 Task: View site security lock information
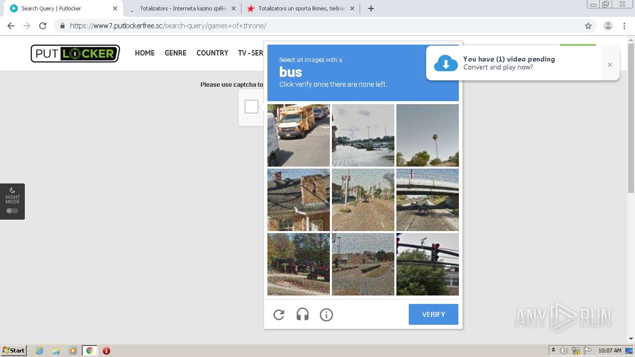[x=63, y=26]
